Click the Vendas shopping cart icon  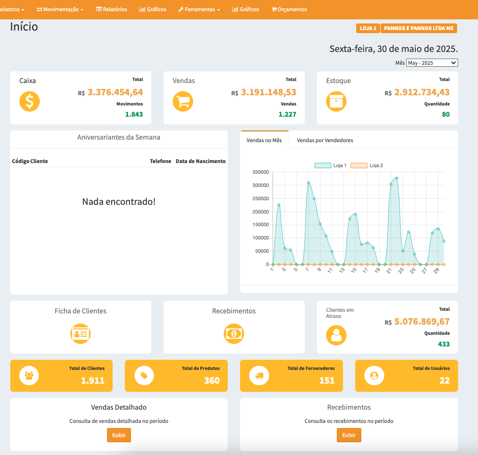[x=183, y=101]
